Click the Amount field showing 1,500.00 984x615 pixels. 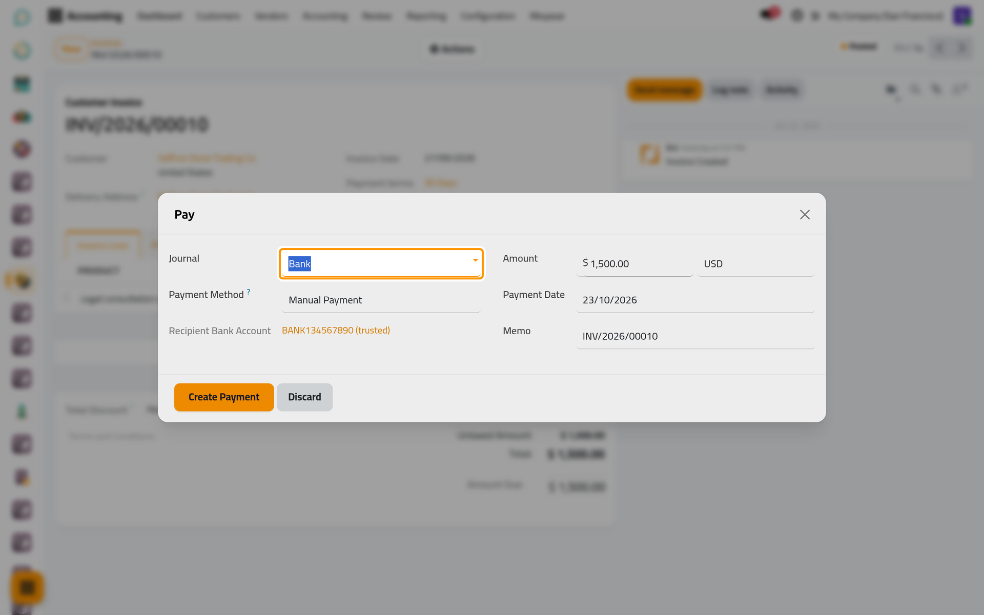635,264
